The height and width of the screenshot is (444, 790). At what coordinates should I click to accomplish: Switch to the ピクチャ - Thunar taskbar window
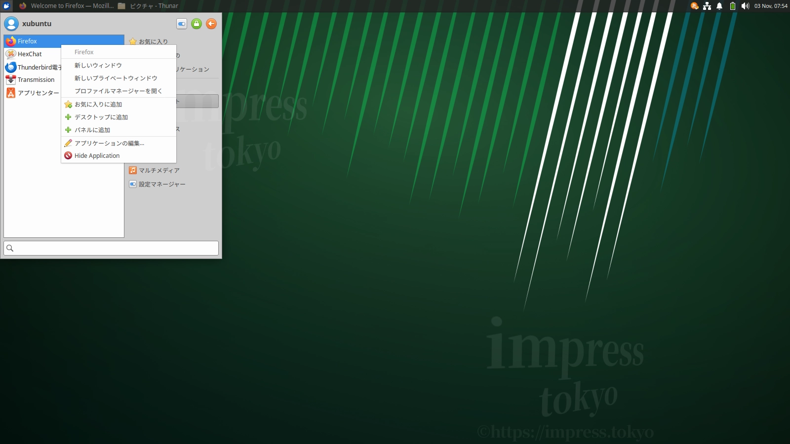[x=148, y=6]
